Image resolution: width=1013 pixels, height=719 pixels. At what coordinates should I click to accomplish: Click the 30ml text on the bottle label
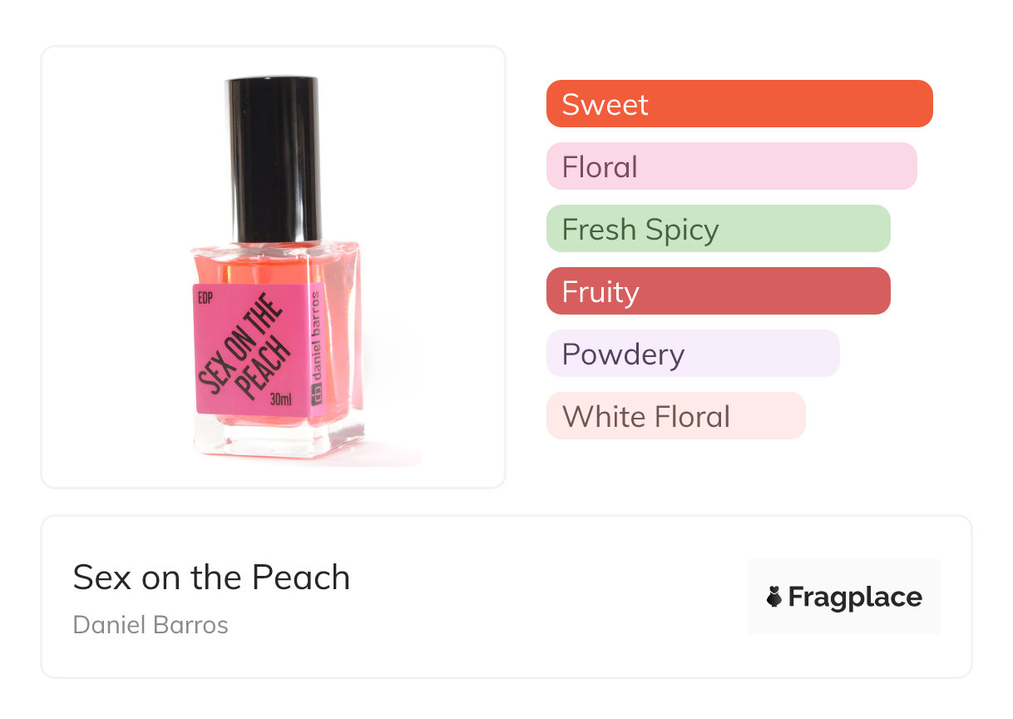[281, 400]
